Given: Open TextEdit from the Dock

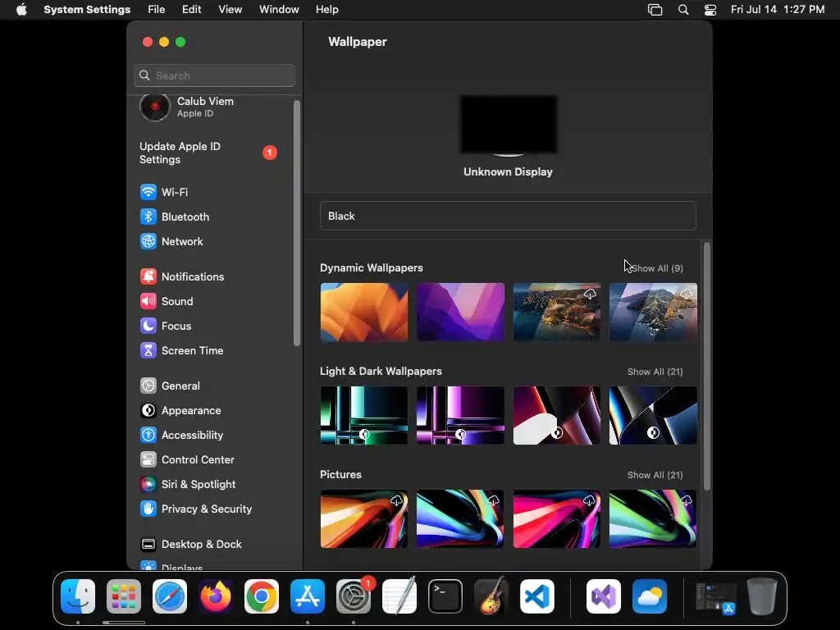Looking at the screenshot, I should point(399,596).
